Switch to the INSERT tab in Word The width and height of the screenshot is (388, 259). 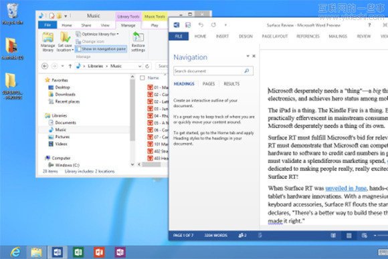[x=222, y=36]
